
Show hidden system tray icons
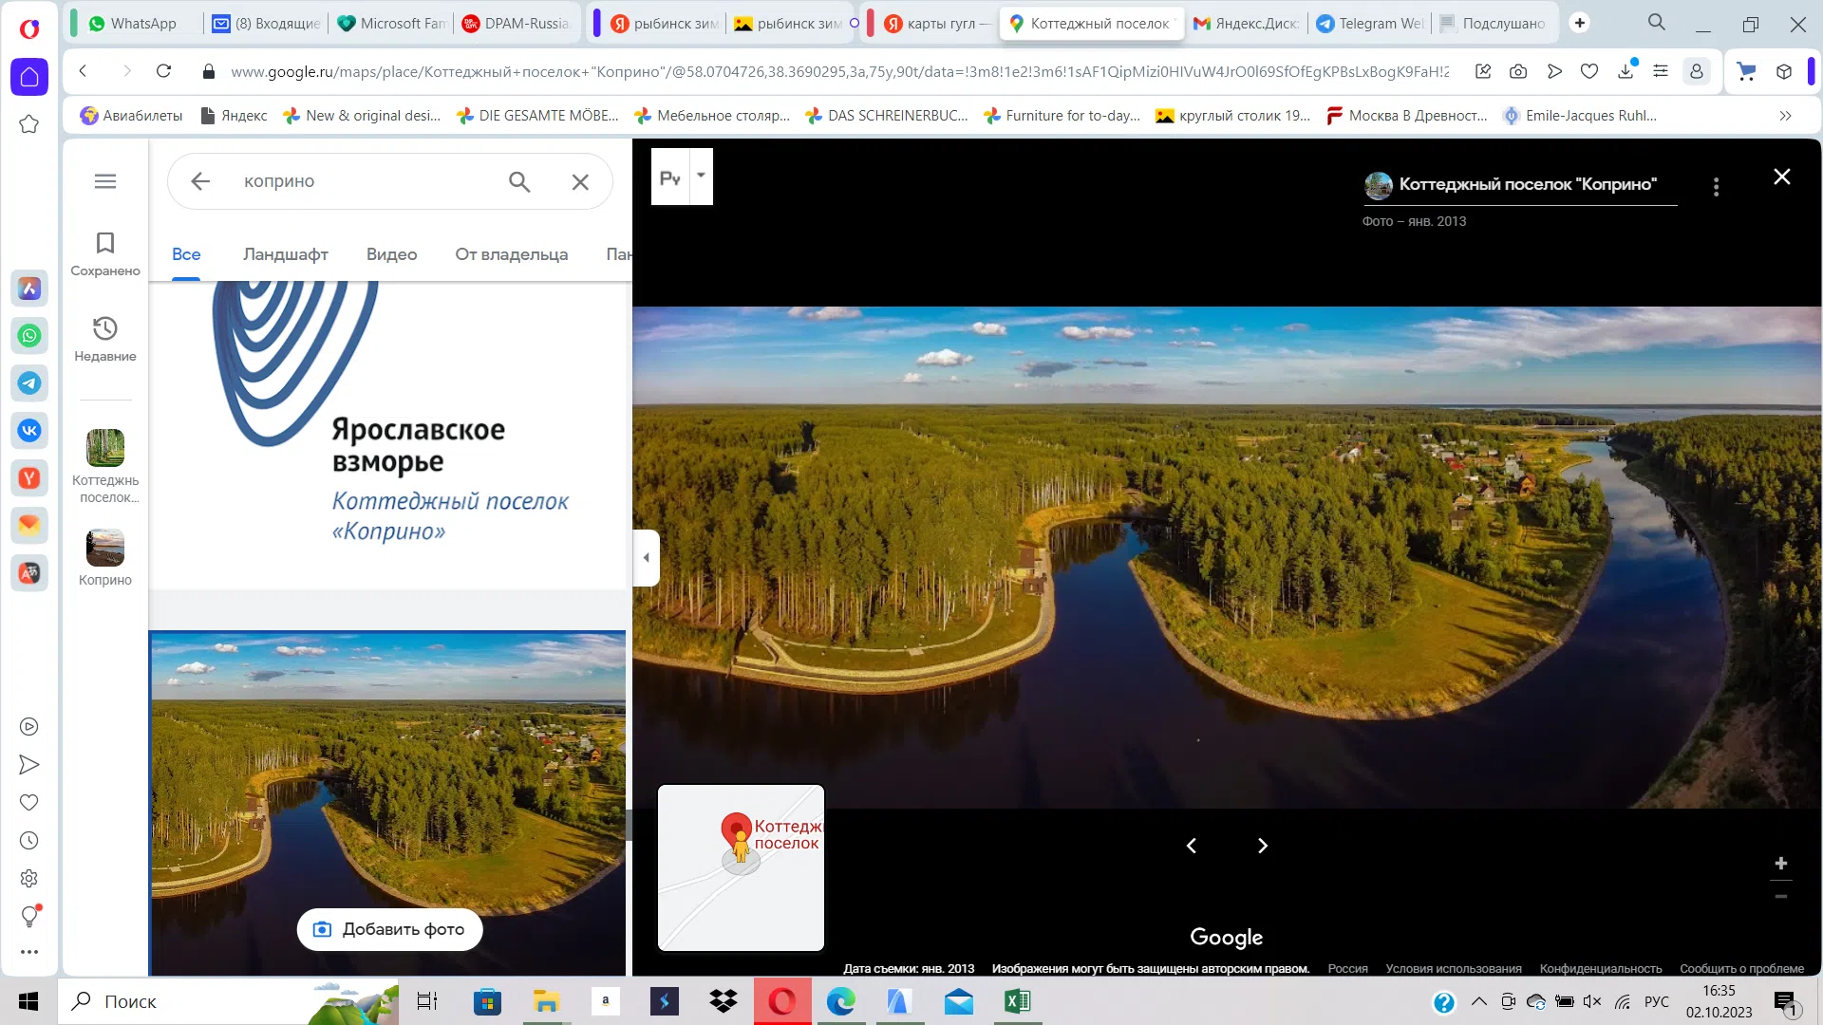click(x=1479, y=1001)
